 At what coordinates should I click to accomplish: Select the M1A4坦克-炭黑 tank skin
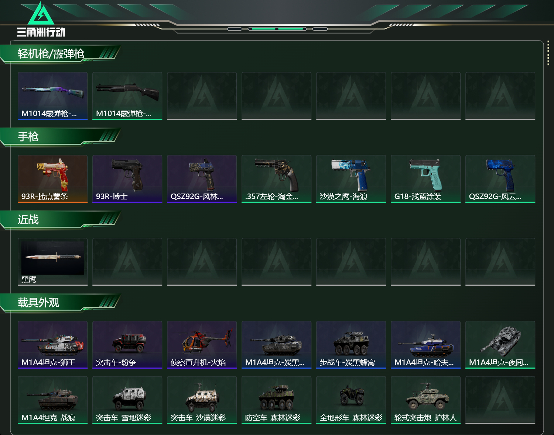tap(277, 345)
